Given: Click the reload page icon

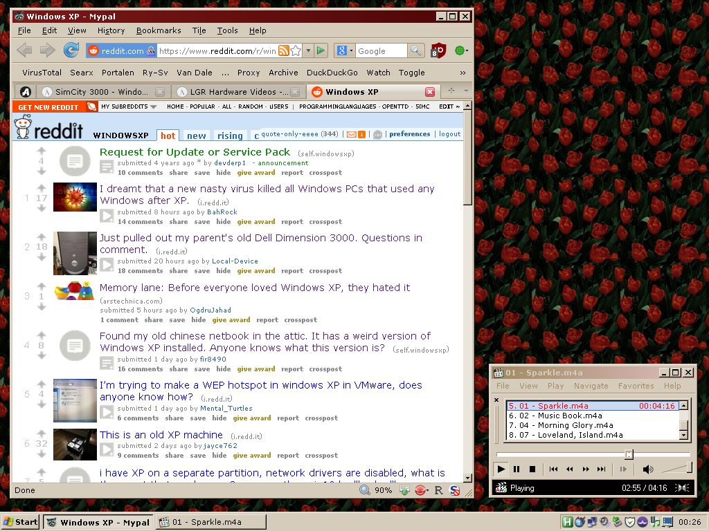Looking at the screenshot, I should click(x=71, y=50).
